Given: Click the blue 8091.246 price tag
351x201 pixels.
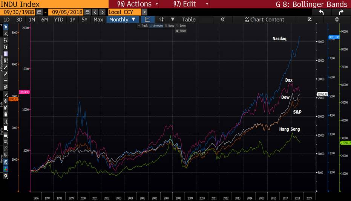Looking at the screenshot, I should [x=334, y=37].
